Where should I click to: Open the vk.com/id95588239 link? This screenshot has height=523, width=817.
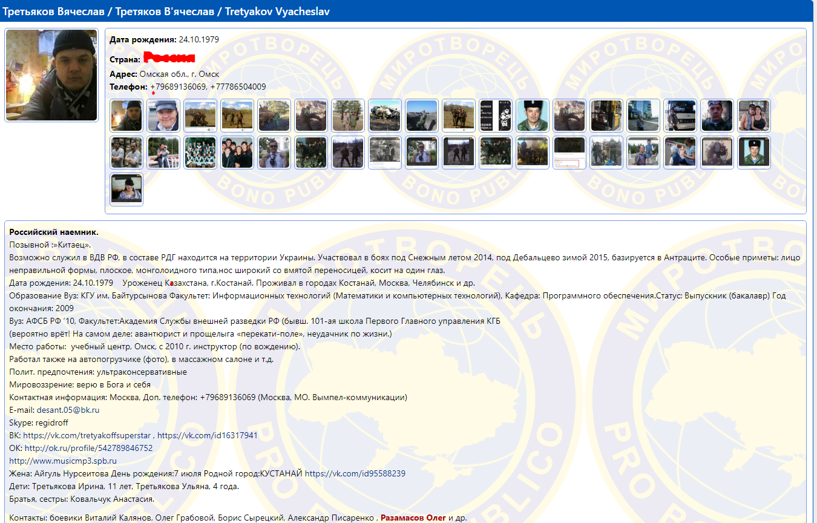pos(355,473)
